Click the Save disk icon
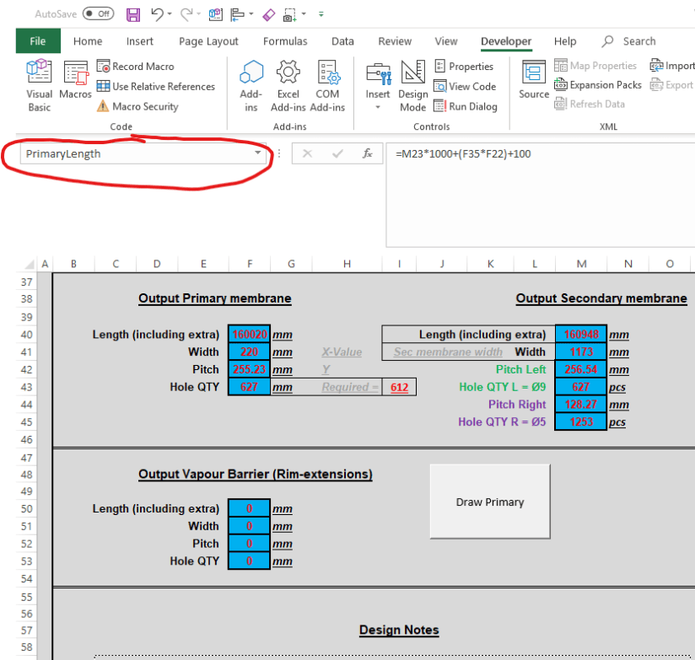695x660 pixels. [x=133, y=14]
